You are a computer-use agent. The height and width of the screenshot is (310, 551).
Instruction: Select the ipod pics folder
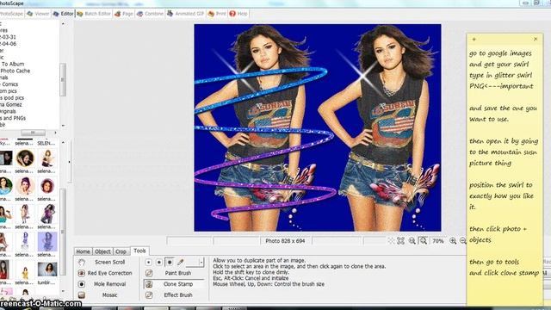tap(13, 97)
